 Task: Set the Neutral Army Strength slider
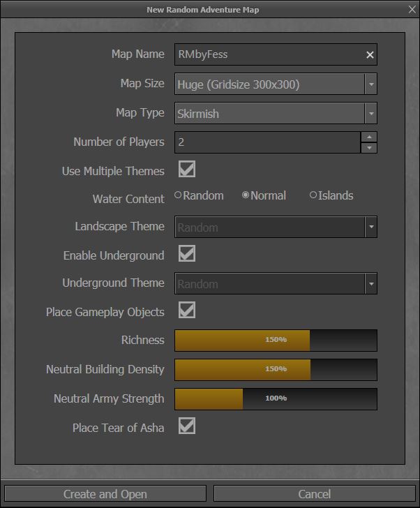[276, 399]
